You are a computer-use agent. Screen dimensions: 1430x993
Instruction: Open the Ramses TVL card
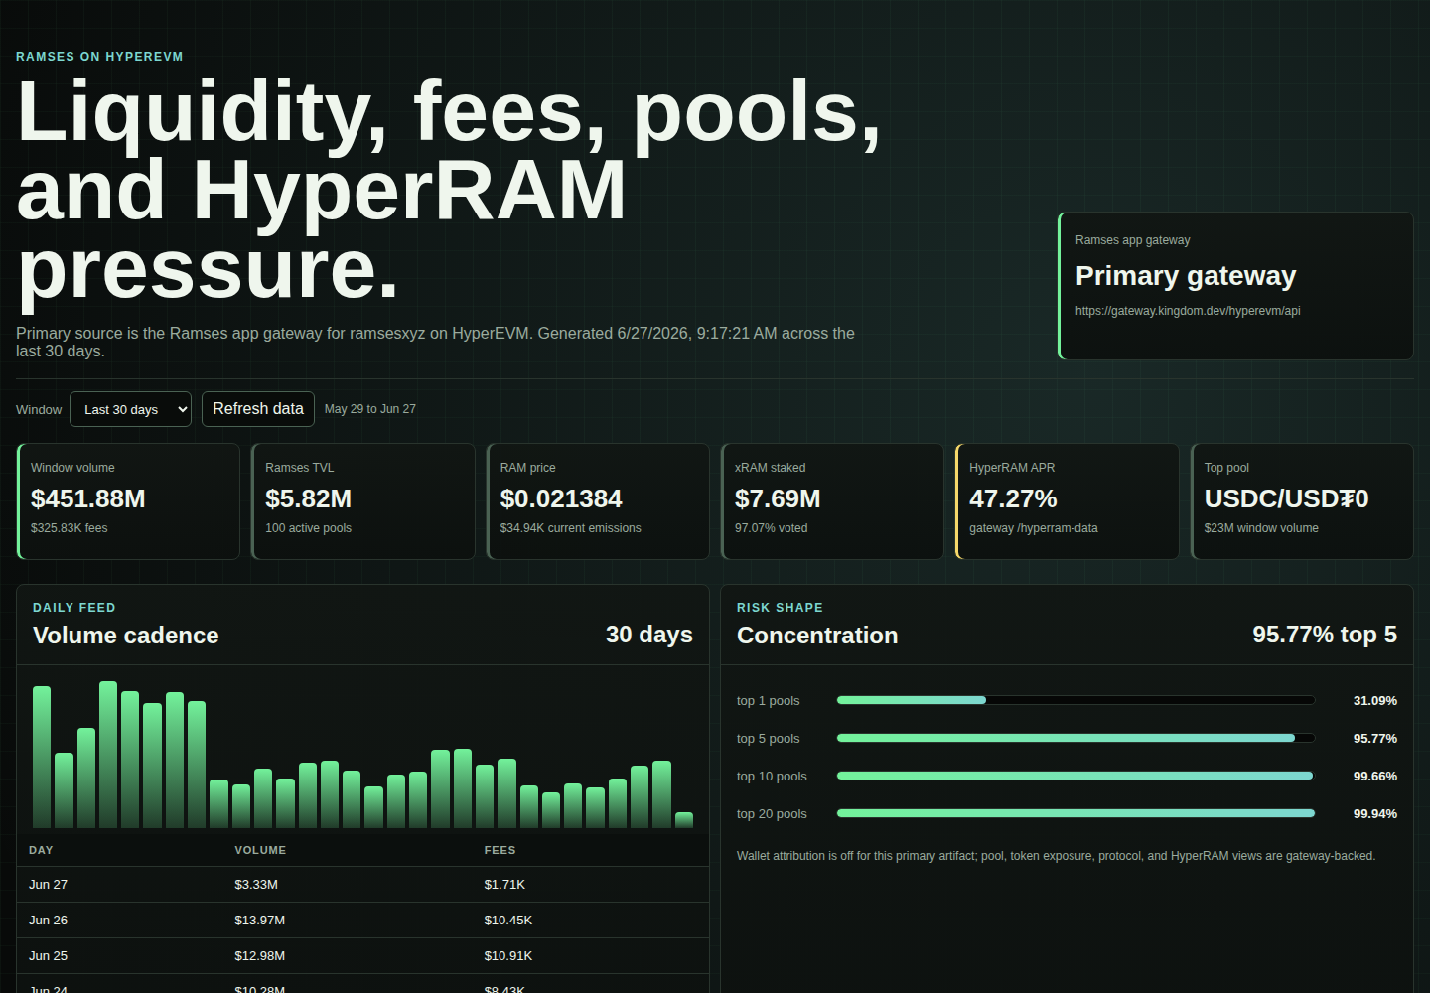tap(363, 501)
